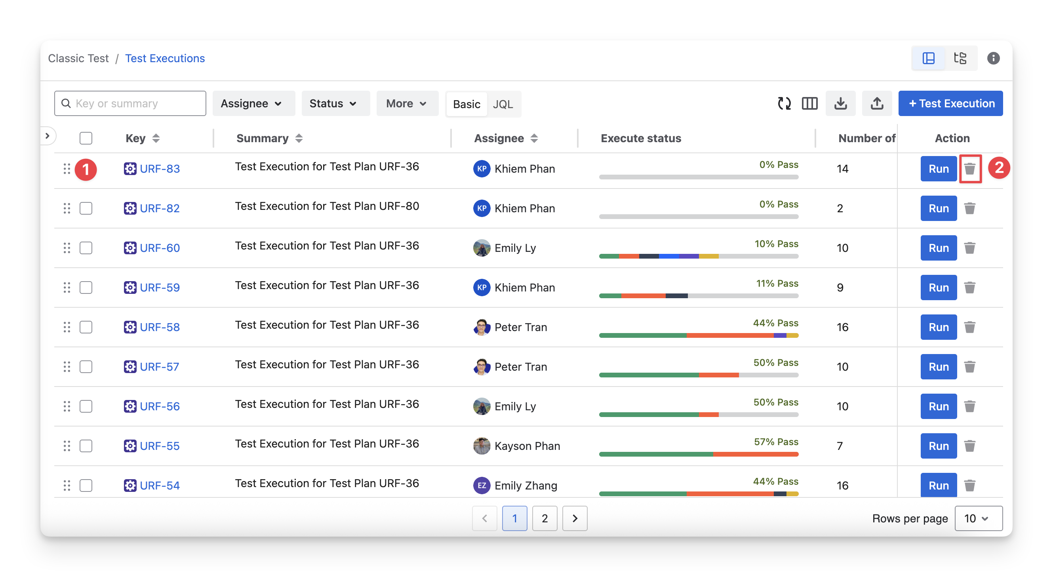The height and width of the screenshot is (577, 1053).
Task: Go to page 2 of results
Action: pos(545,518)
